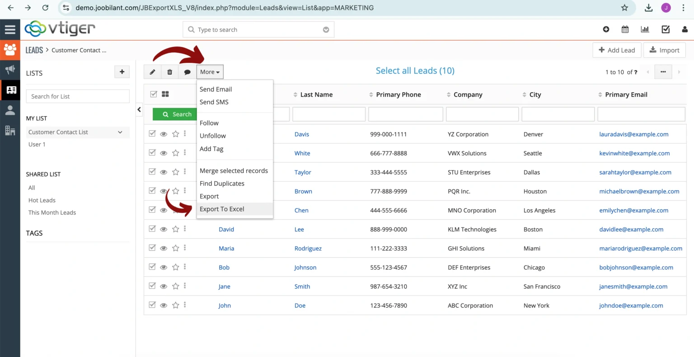Click the trash delete icon
694x357 pixels.
coord(169,71)
